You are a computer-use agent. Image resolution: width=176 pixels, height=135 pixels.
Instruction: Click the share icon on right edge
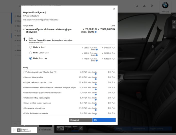(174, 22)
